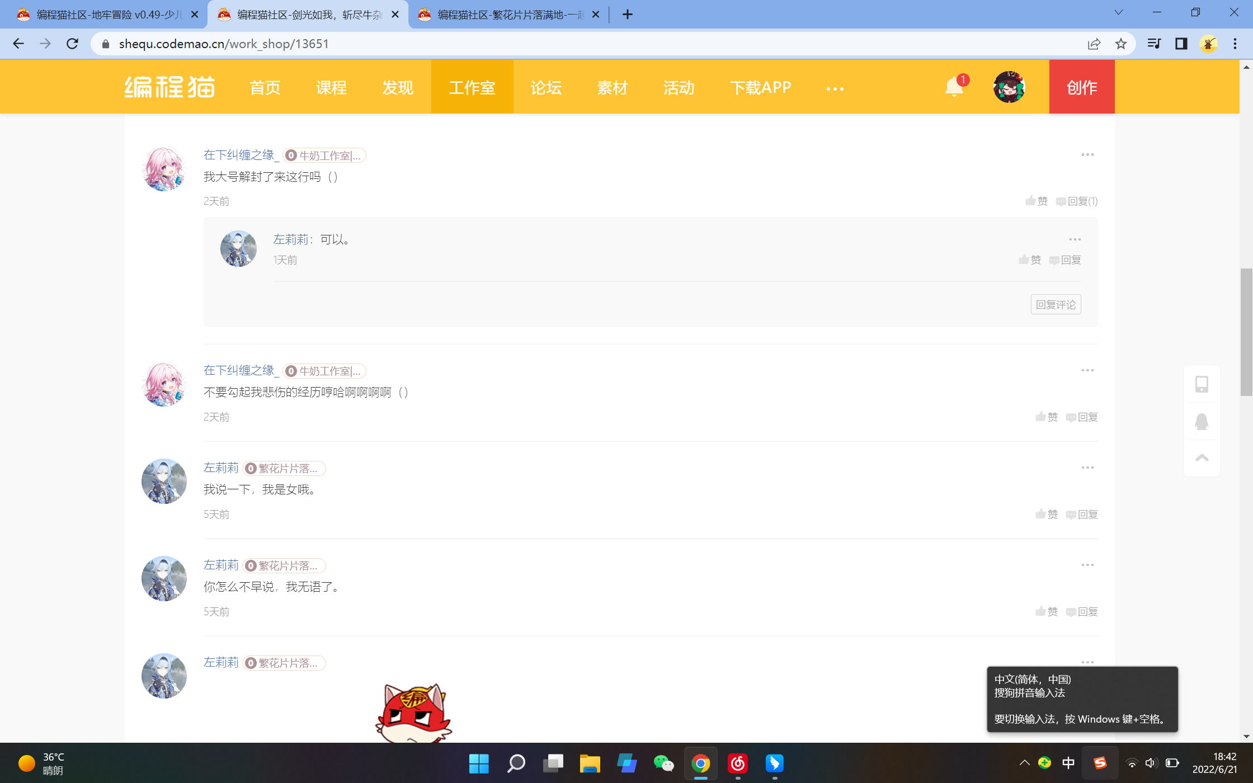Switch to 繁花片片落满地 browser tab

tap(508, 15)
